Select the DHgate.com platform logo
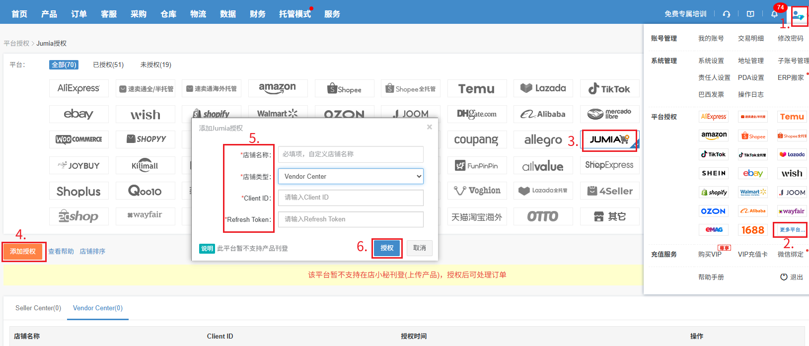809x346 pixels. 477,114
